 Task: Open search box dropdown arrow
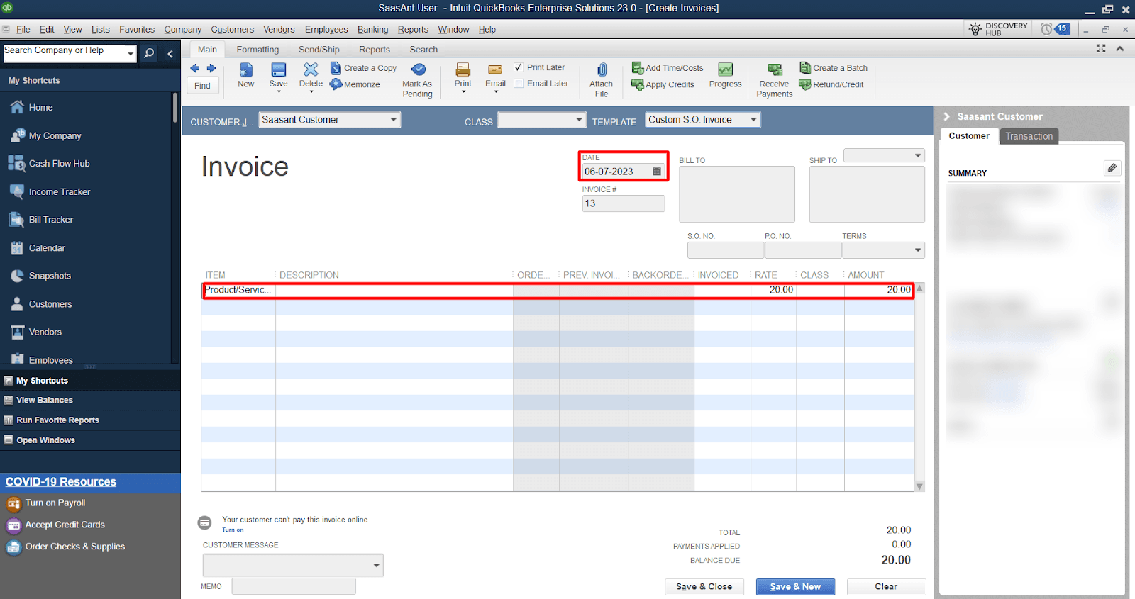click(x=131, y=54)
